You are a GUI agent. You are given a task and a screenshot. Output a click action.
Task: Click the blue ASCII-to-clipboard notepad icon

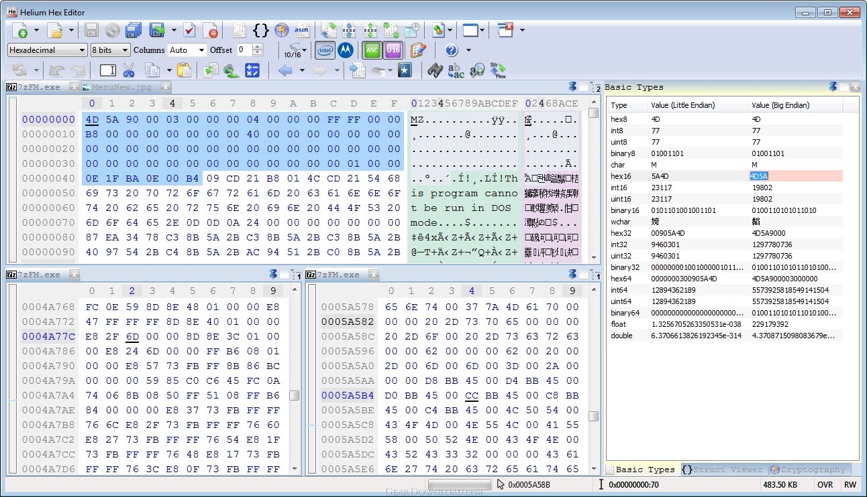pos(418,50)
